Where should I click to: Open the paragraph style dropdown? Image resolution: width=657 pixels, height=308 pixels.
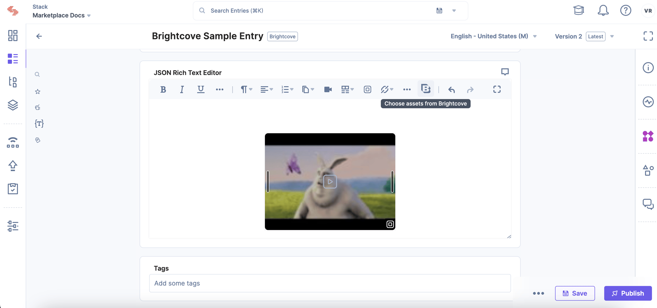click(246, 89)
